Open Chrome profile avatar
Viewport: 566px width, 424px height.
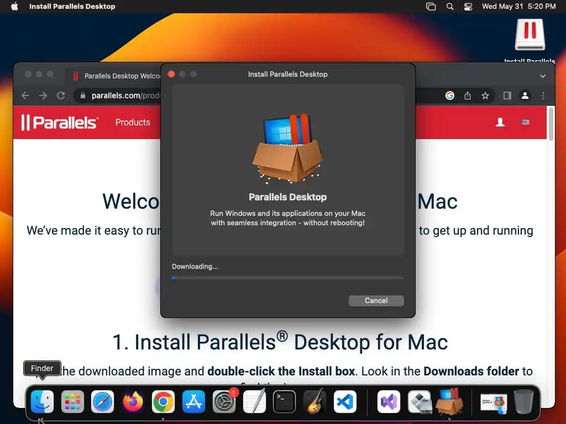click(525, 96)
